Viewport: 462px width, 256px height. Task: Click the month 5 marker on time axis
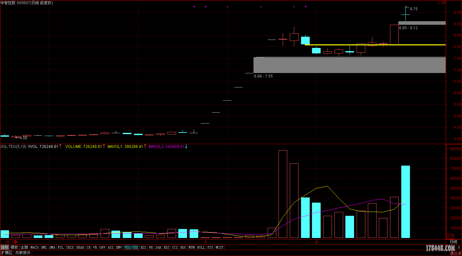(x=206, y=242)
